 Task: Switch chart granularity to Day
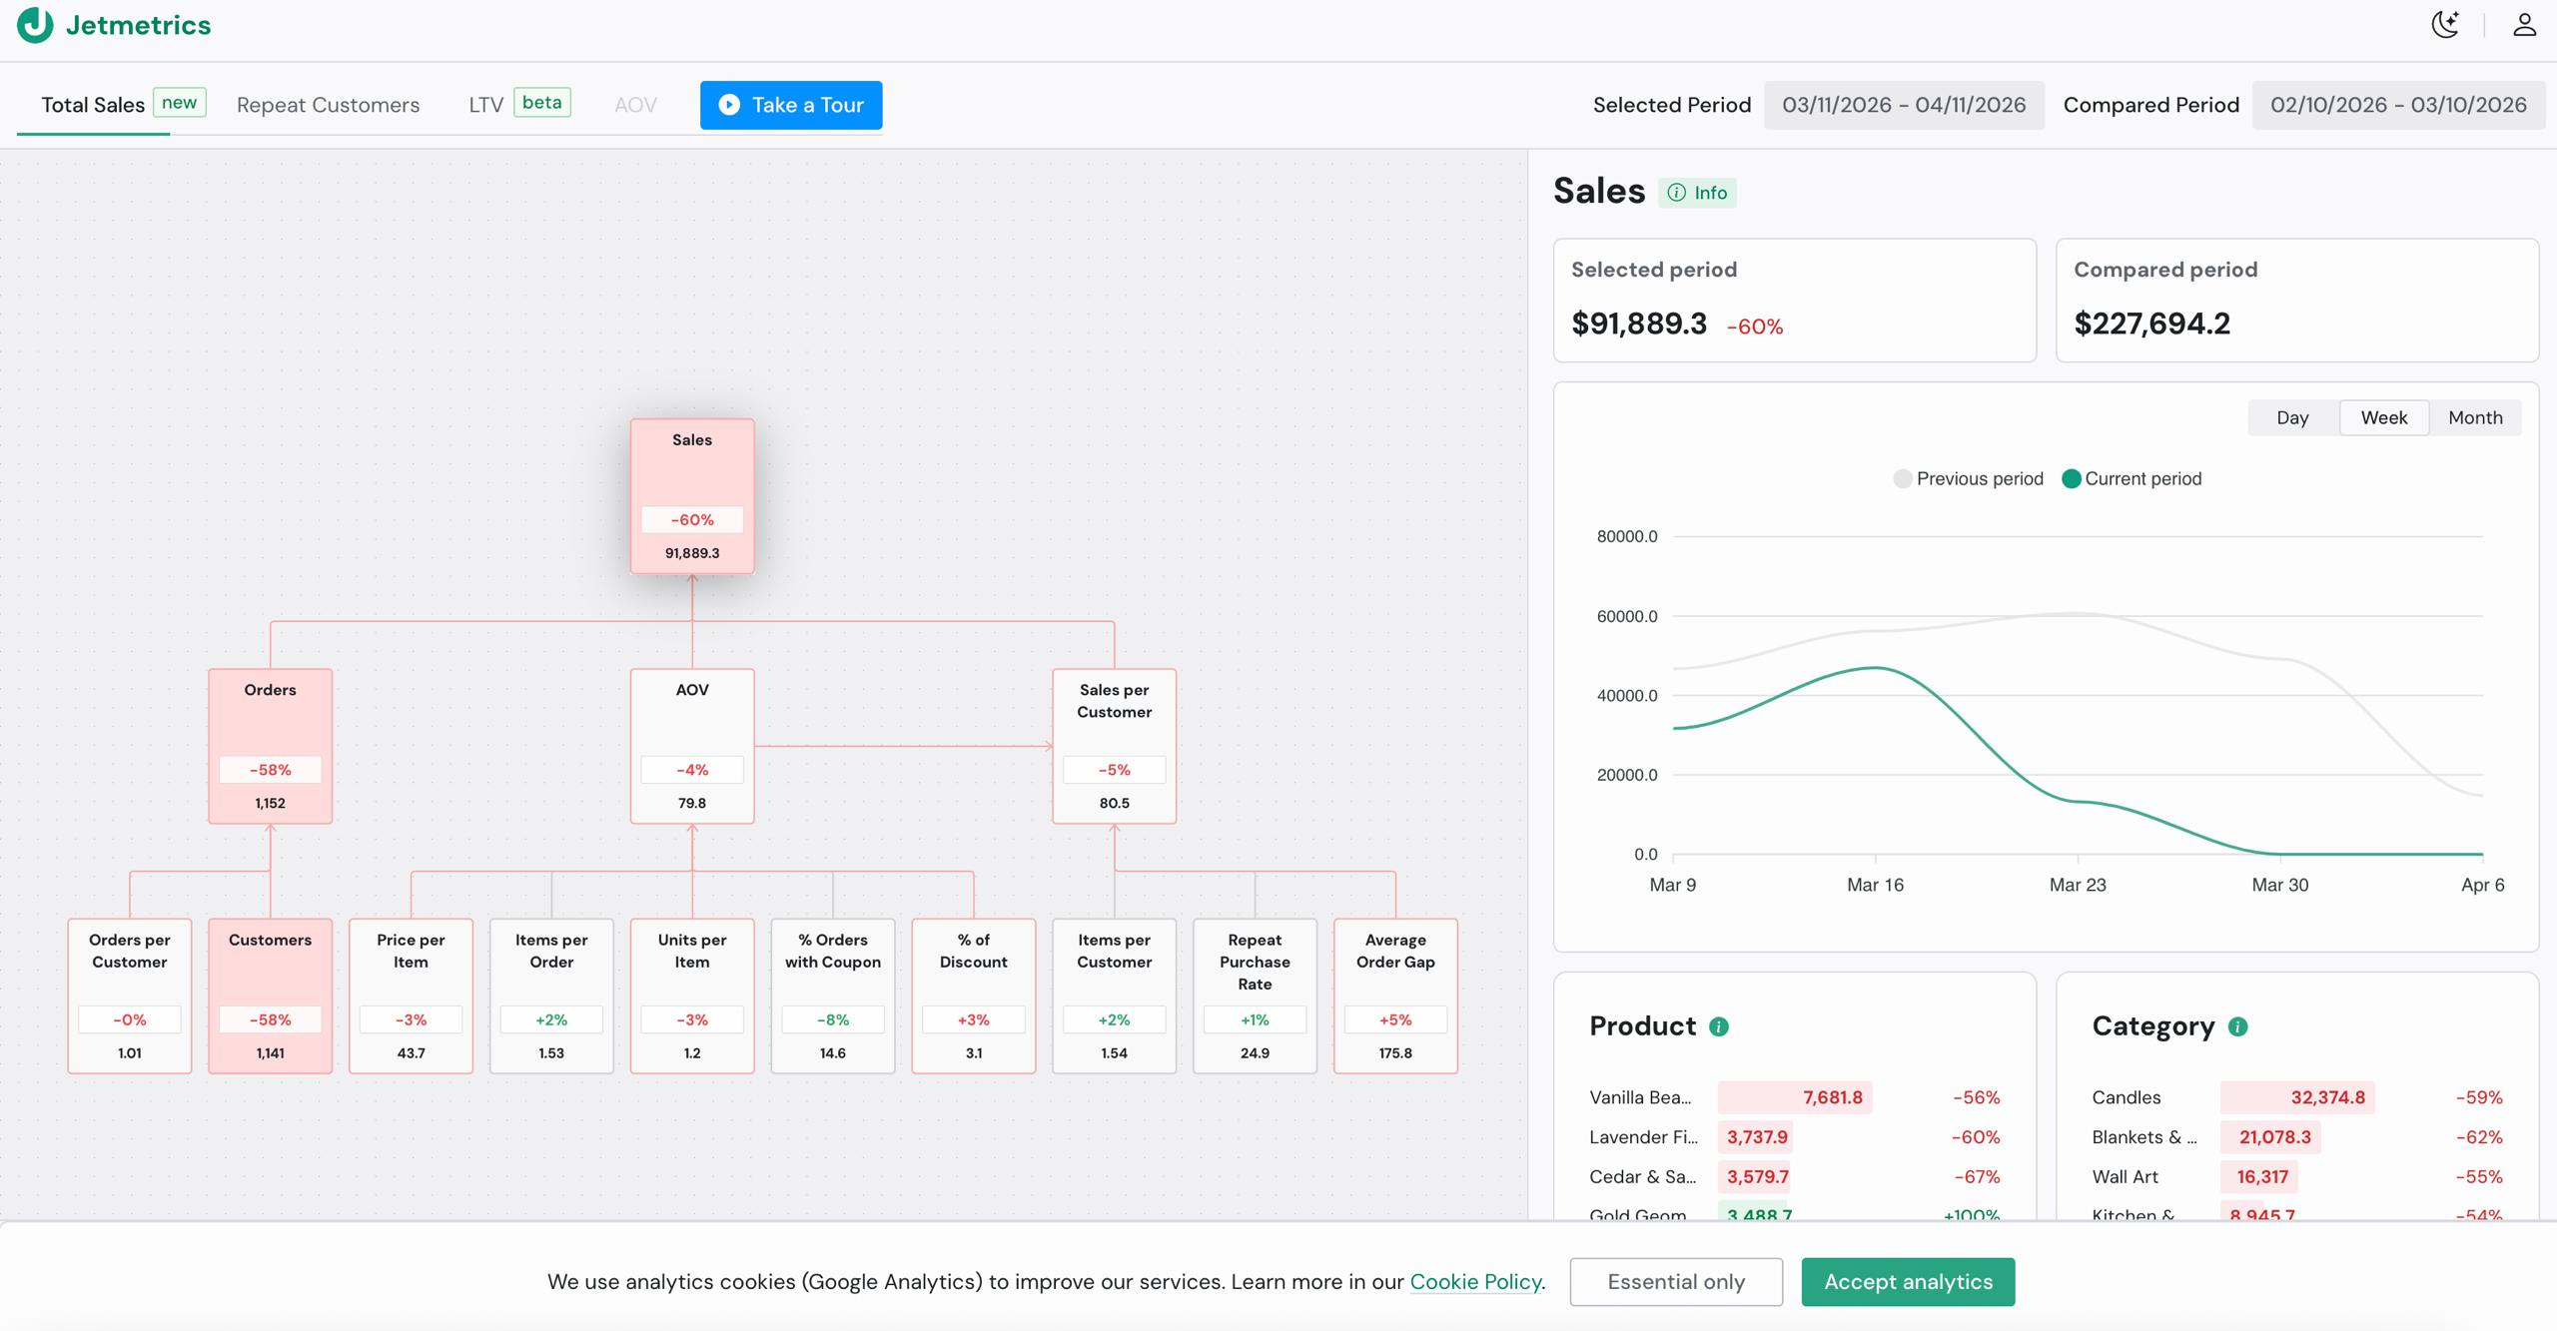pyautogui.click(x=2292, y=417)
